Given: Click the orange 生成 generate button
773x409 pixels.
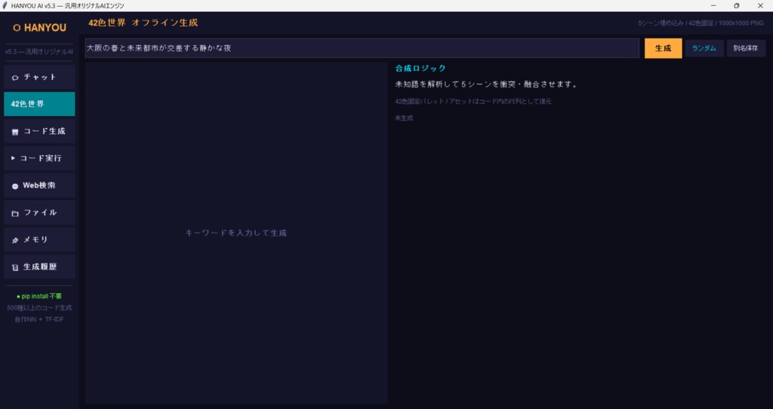Looking at the screenshot, I should click(663, 48).
